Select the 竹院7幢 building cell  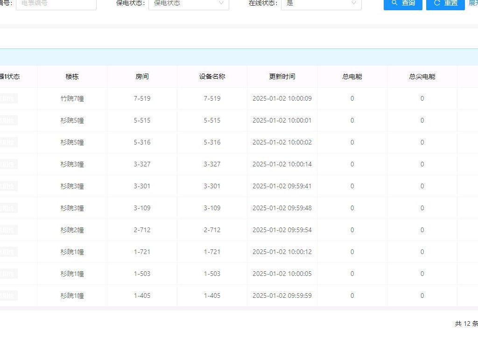coord(72,99)
